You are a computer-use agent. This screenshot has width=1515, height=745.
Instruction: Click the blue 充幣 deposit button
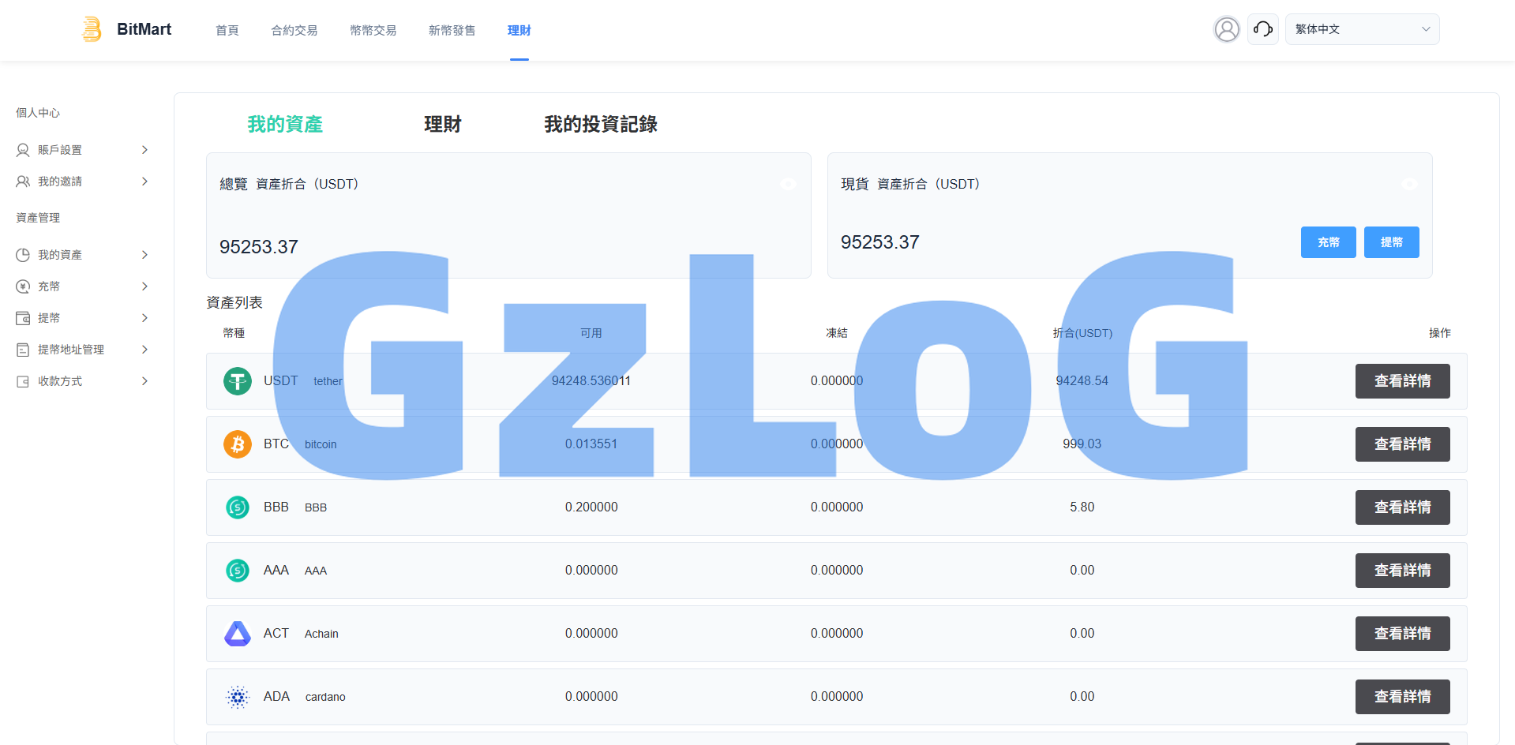click(1328, 242)
